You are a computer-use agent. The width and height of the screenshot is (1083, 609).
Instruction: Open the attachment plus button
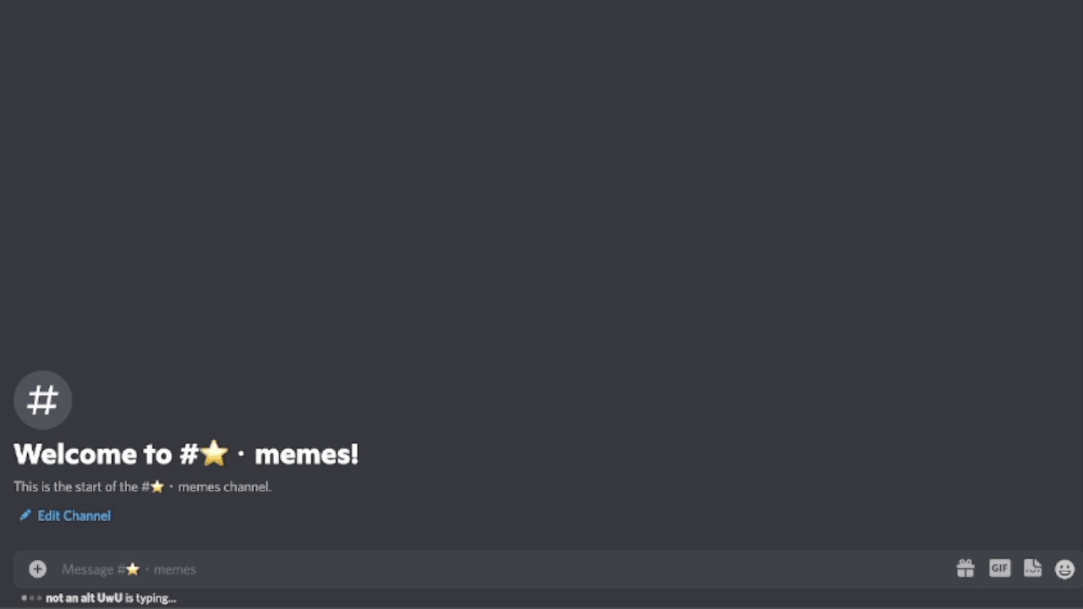(x=37, y=569)
